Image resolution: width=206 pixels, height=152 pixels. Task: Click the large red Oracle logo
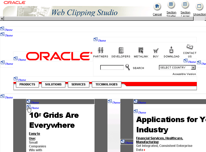coord(59,56)
